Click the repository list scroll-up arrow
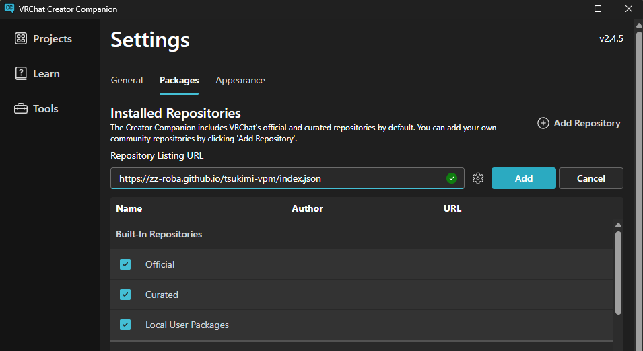The image size is (643, 351). [618, 225]
